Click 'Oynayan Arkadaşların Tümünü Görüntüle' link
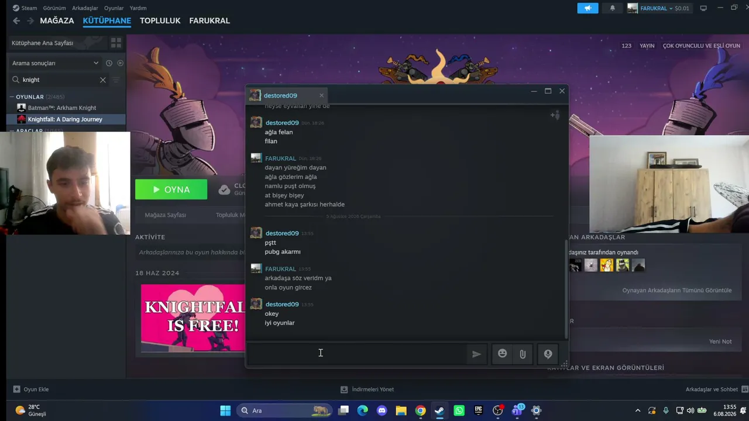This screenshot has height=421, width=749. point(676,291)
